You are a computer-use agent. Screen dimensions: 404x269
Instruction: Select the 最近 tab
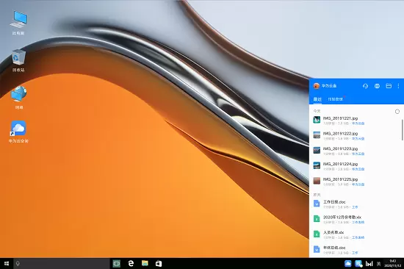317,99
